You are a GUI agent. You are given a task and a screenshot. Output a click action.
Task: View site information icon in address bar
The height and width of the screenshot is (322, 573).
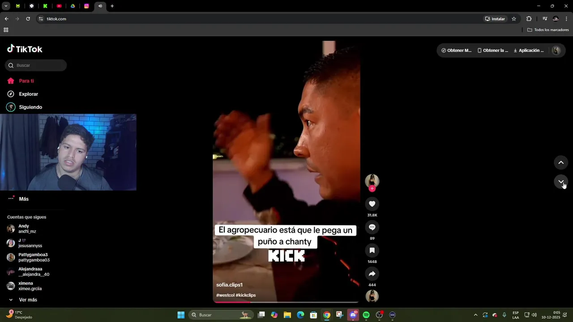click(41, 19)
